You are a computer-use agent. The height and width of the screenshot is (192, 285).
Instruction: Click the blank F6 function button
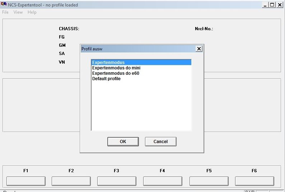(254, 181)
